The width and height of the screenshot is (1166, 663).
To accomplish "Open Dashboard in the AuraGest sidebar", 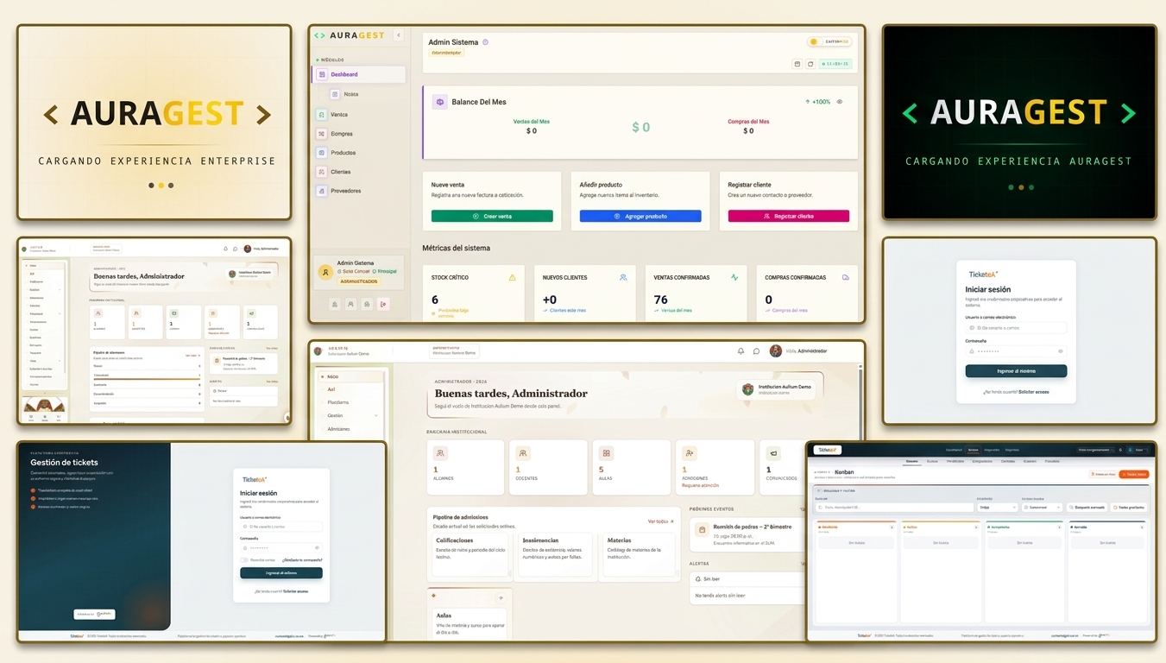I will [358, 75].
